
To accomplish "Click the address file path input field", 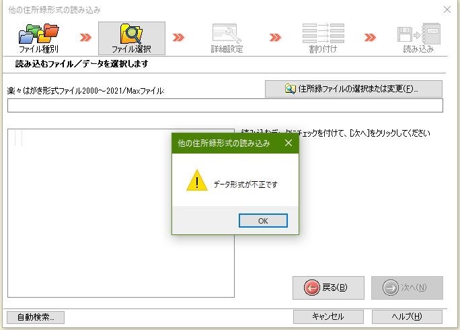I will [x=225, y=106].
